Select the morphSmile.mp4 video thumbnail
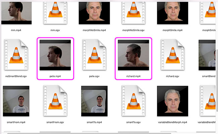 coord(172,13)
